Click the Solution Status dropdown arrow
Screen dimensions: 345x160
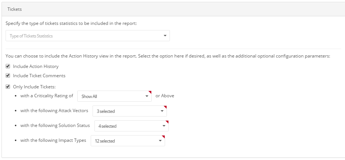164,126
